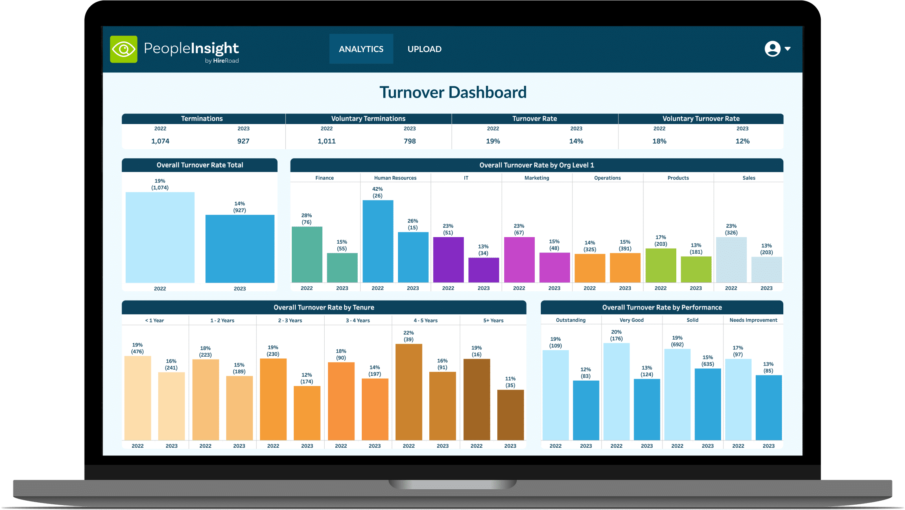Click the Very Good 2022 bar labeled (176)
The image size is (905, 510).
pos(616,392)
